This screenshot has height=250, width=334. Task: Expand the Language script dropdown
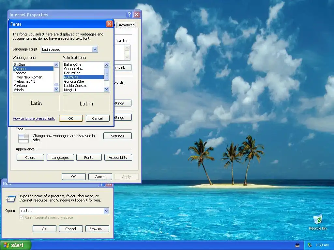95,49
